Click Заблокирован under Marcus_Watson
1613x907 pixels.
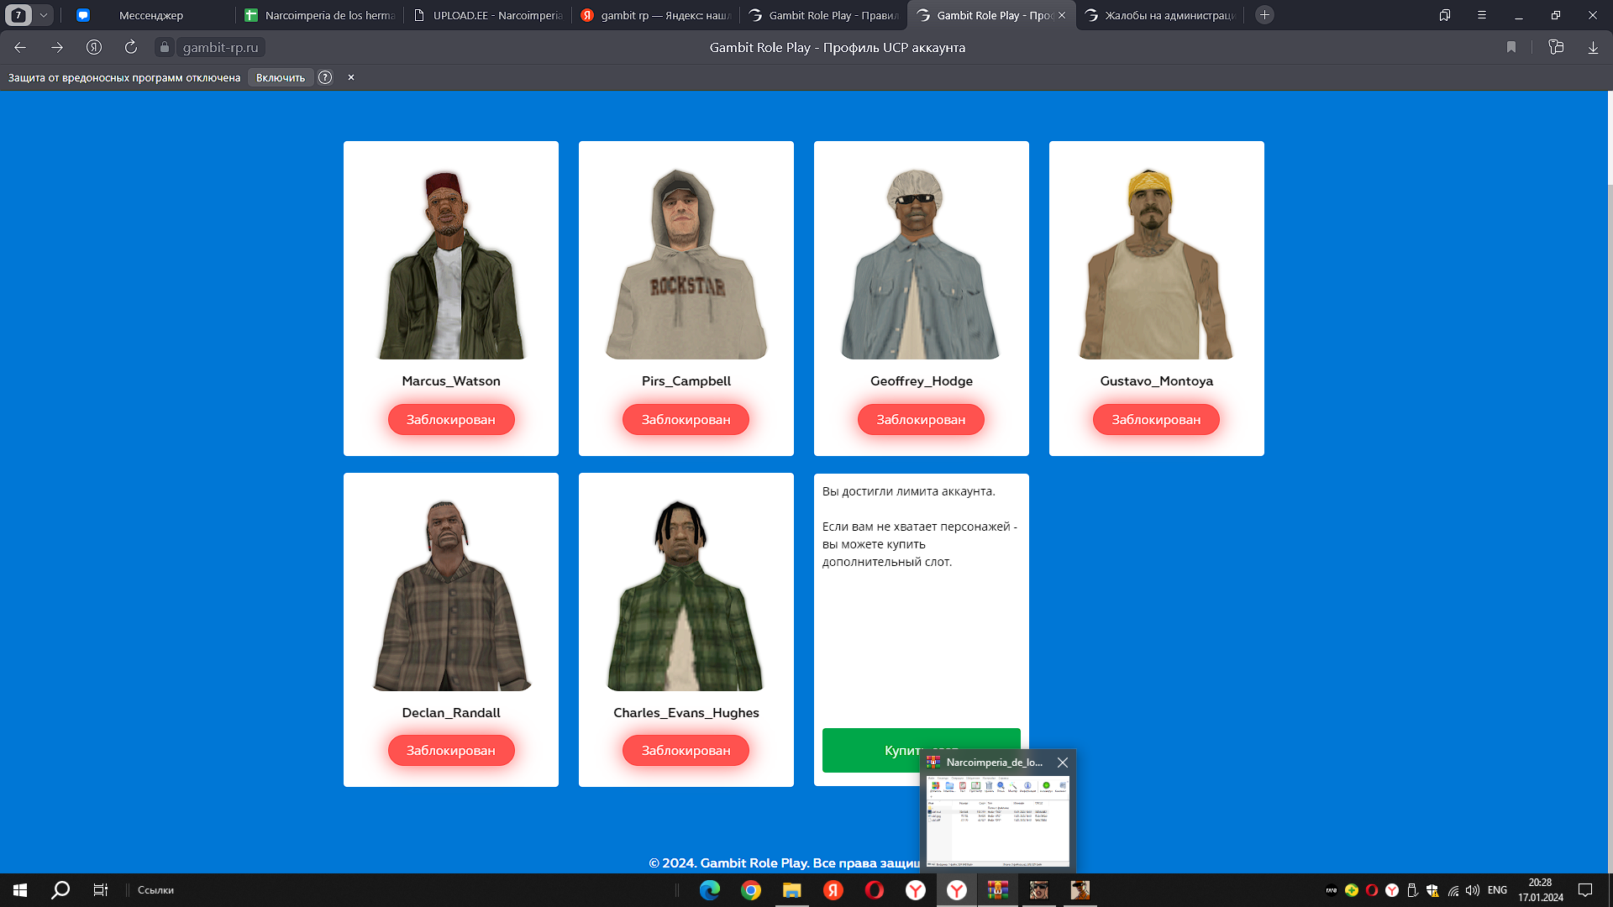click(x=450, y=419)
